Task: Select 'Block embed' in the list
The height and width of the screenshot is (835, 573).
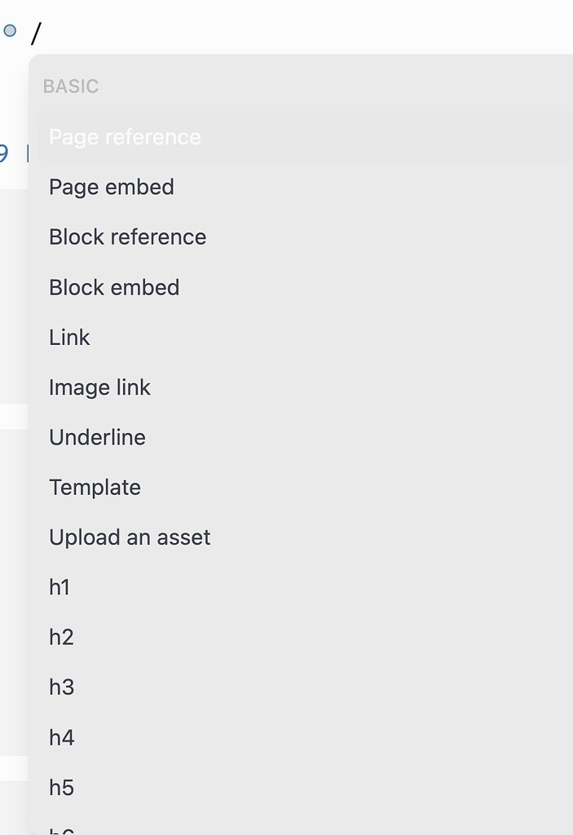Action: pos(114,287)
